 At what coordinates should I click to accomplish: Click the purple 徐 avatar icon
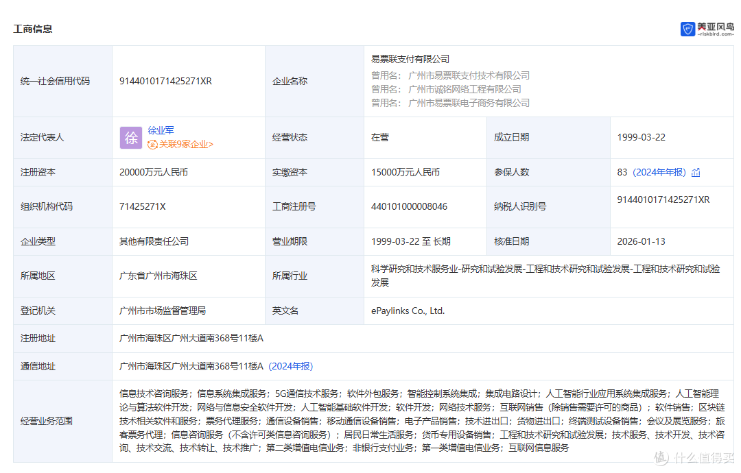[x=131, y=138]
